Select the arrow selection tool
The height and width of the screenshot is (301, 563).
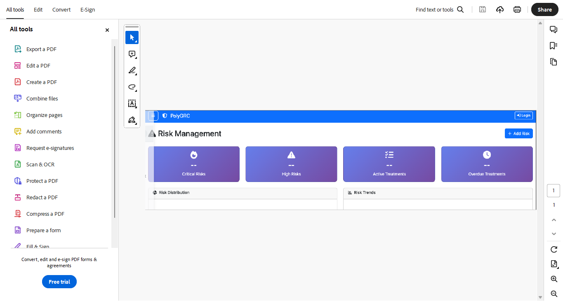pos(132,37)
